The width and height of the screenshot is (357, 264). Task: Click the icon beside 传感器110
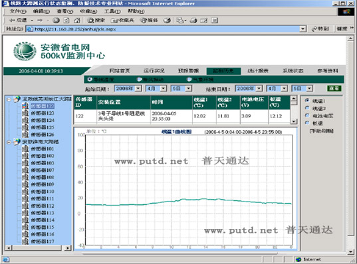tap(25, 191)
